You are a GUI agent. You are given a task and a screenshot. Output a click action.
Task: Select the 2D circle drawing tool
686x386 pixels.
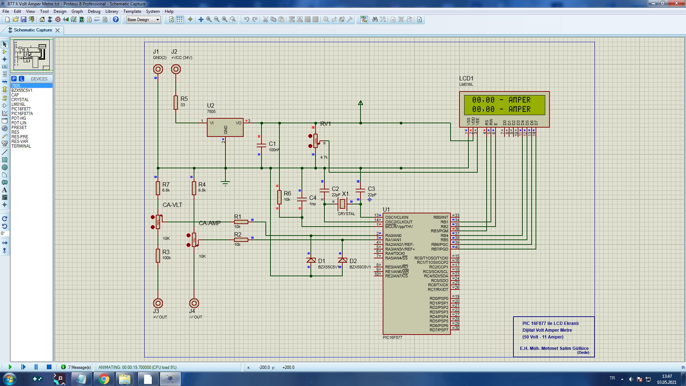coord(5,167)
